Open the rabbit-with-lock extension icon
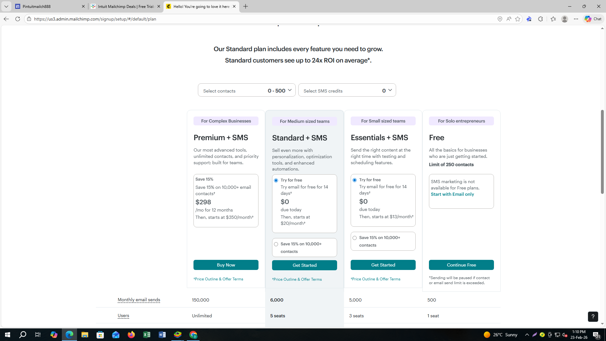Image resolution: width=606 pixels, height=341 pixels. [x=529, y=19]
